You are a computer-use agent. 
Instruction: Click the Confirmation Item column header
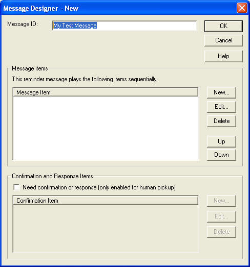(106, 201)
